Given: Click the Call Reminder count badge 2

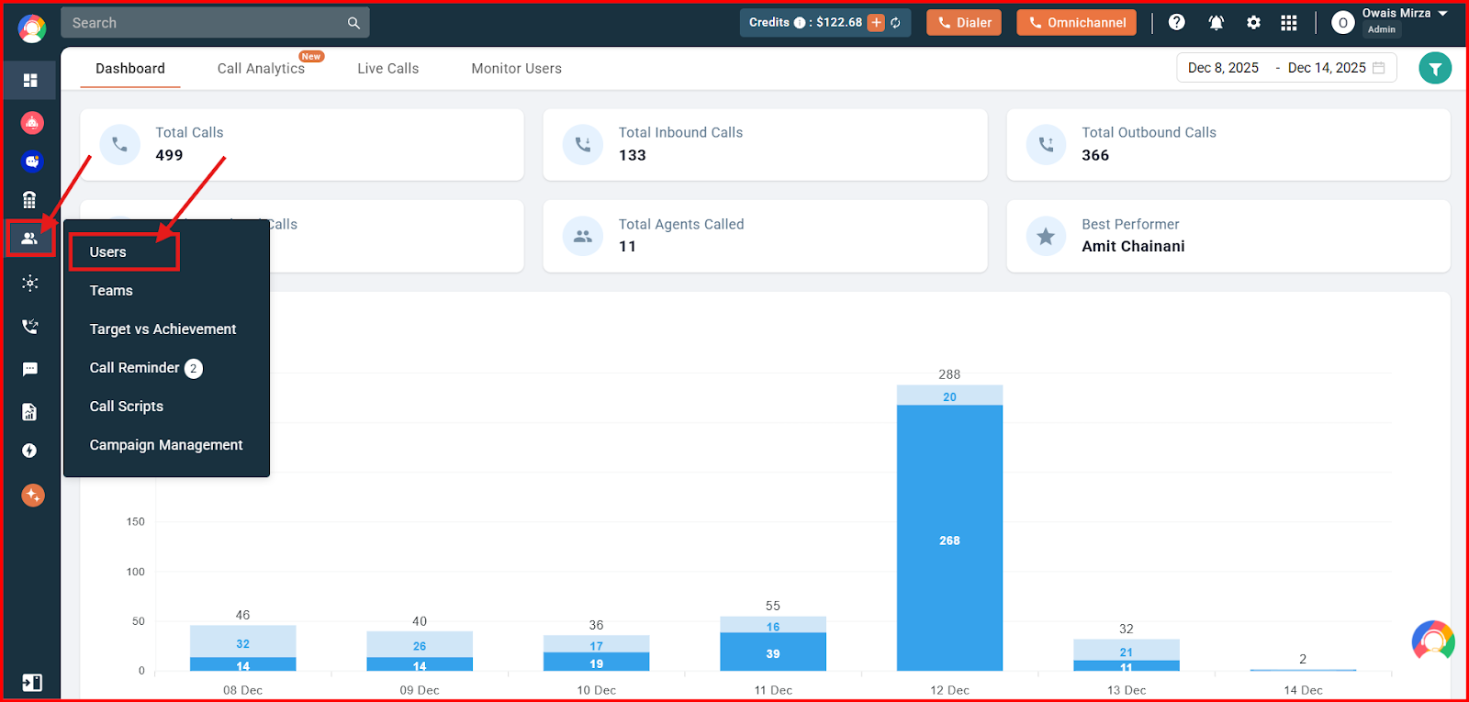Looking at the screenshot, I should tap(194, 369).
